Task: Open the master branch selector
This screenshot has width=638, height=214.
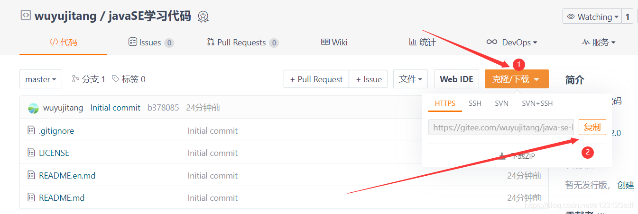Action: coord(41,79)
